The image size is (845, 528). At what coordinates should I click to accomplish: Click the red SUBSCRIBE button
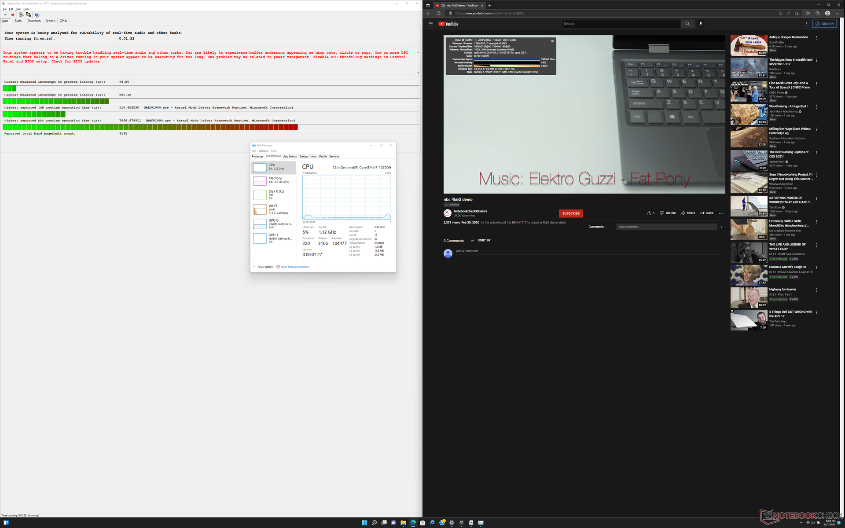[x=570, y=213]
